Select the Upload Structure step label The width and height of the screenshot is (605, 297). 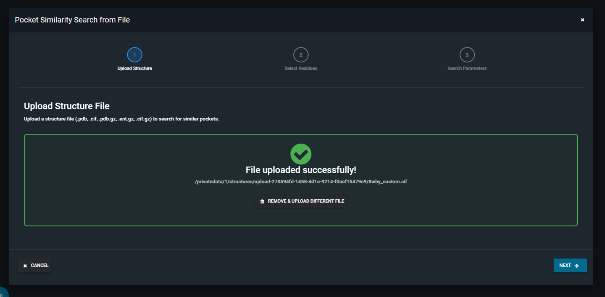point(134,68)
